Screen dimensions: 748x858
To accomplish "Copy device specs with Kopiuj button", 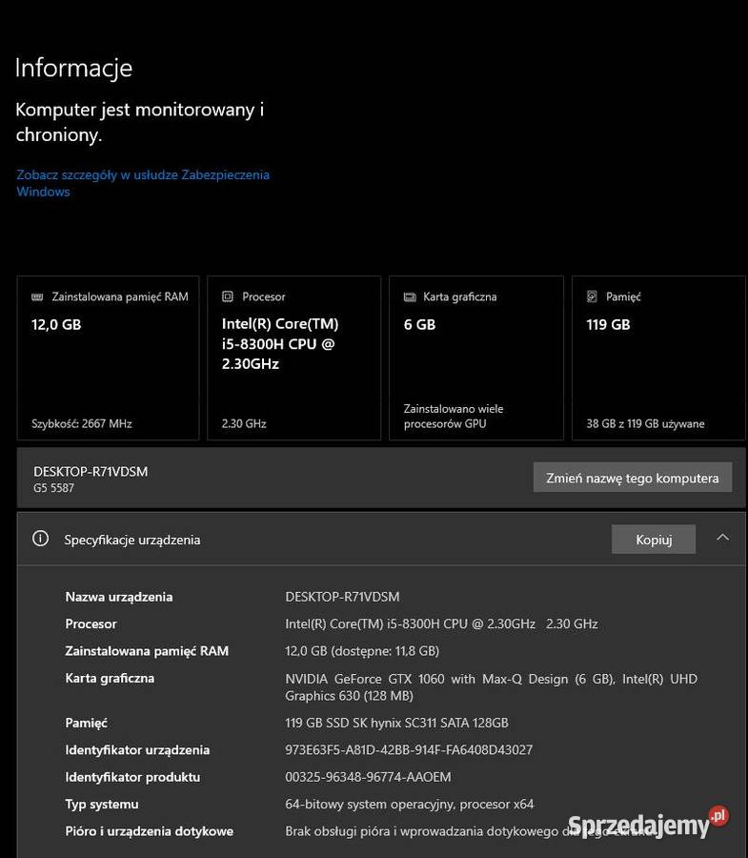I will (654, 540).
